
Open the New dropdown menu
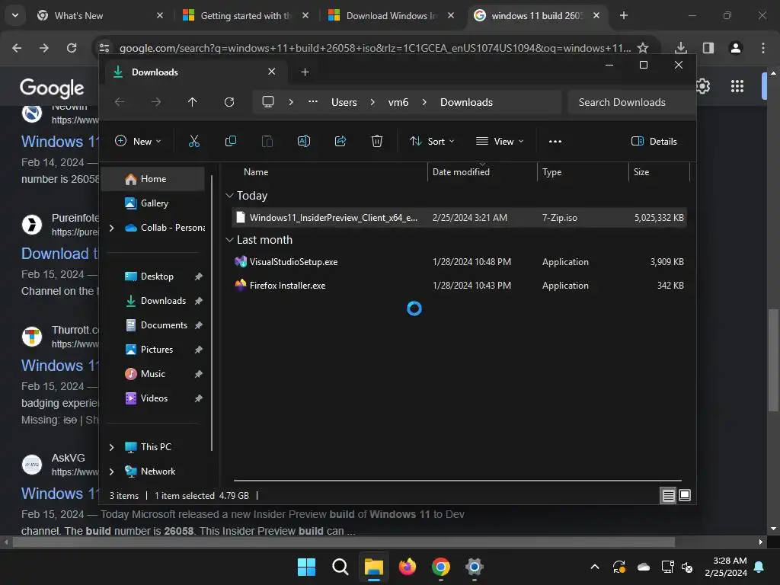tap(139, 141)
